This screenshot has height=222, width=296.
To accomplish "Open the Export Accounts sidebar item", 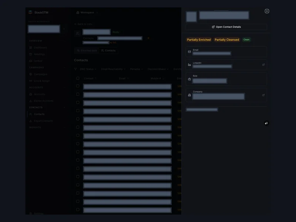I will (44, 101).
